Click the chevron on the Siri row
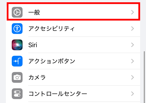The image size is (146, 103). pyautogui.click(x=132, y=45)
